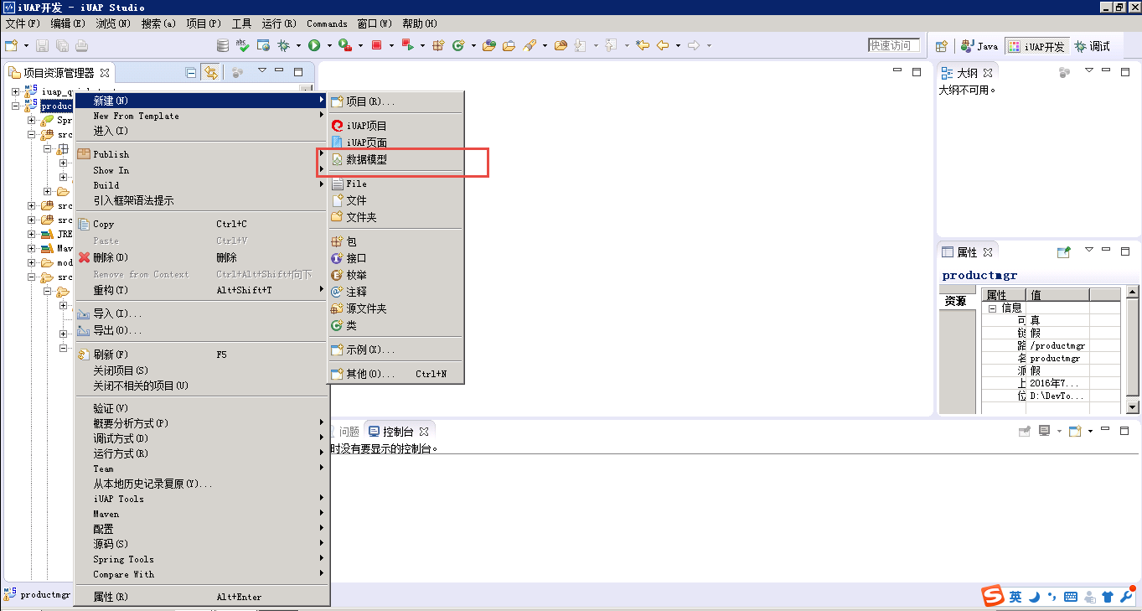Viewport: 1142px width, 611px height.
Task: Click the green Run toolbar button
Action: pos(314,45)
